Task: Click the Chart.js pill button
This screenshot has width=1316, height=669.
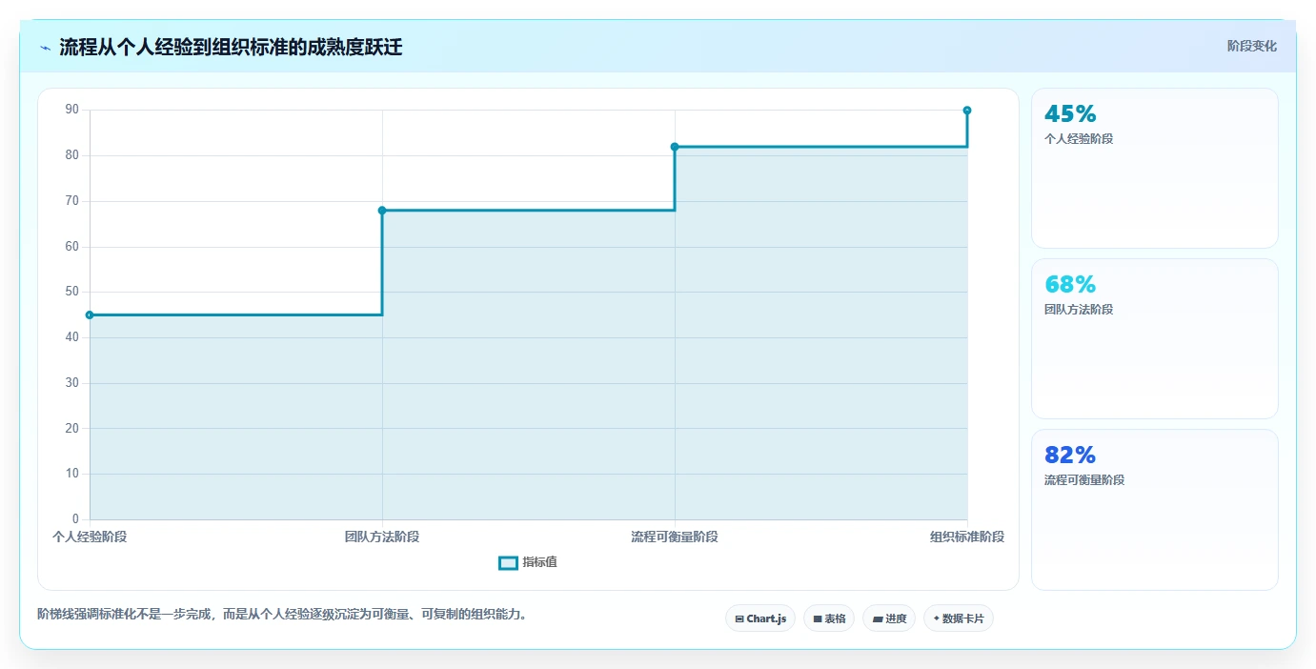Action: coord(760,618)
